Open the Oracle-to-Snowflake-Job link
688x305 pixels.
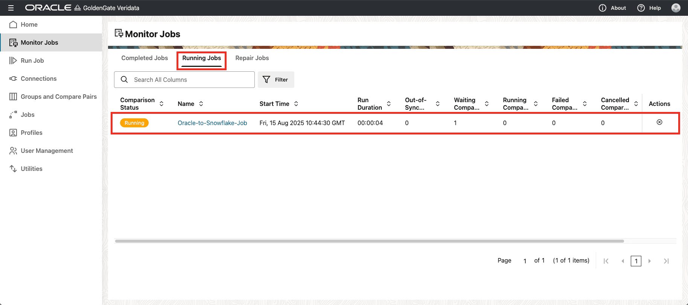212,123
